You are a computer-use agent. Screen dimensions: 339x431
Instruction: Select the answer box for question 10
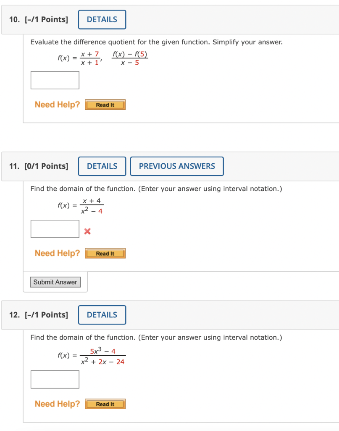pyautogui.click(x=55, y=80)
